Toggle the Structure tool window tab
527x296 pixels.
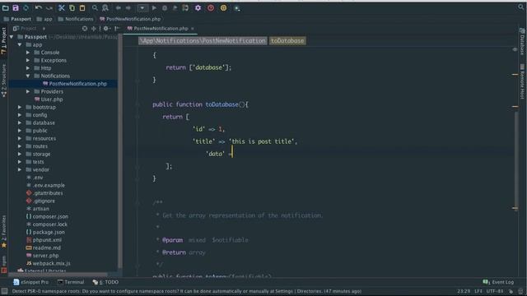[x=3, y=81]
